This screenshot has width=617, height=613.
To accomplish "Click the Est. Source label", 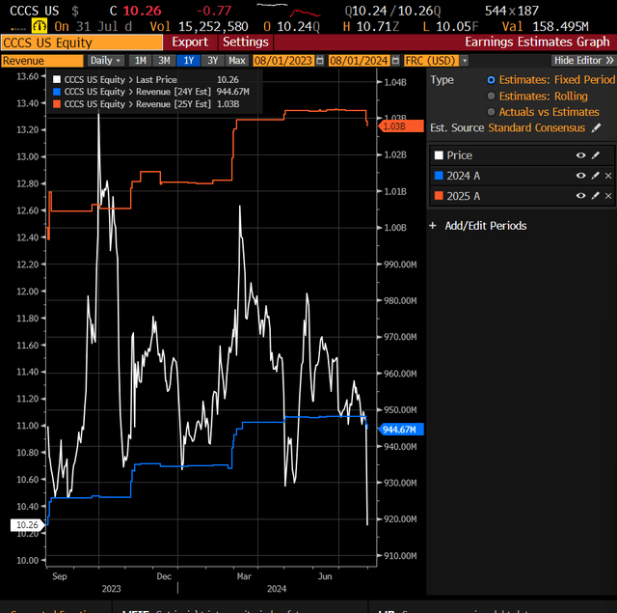I will [457, 128].
